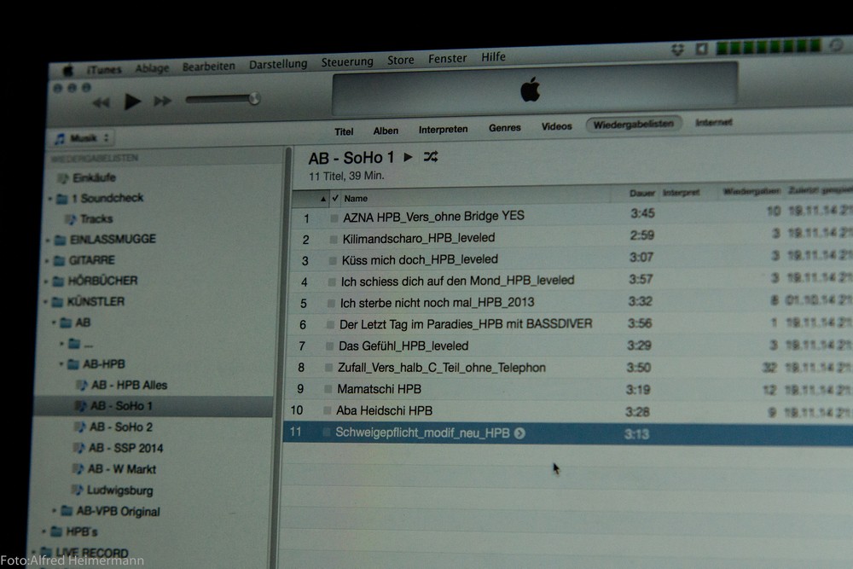853x569 pixels.
Task: Toggle checkbox for Kilimandscharo_HPB_leveled
Action: (333, 240)
